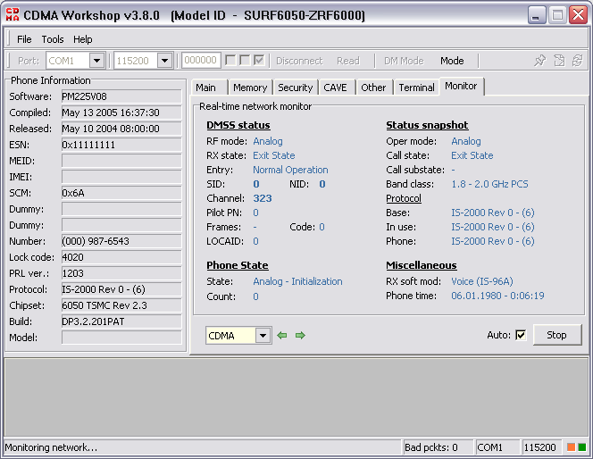Click the State value Analog - Initialization
The height and width of the screenshot is (459, 593).
(x=297, y=281)
